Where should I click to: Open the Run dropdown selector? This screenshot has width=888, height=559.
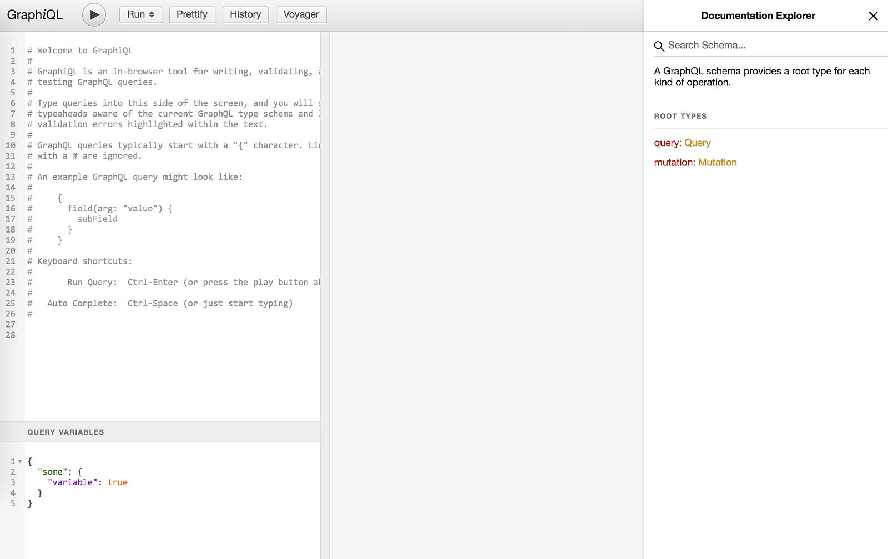pyautogui.click(x=140, y=14)
